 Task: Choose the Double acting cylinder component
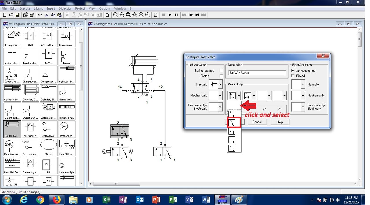point(12,128)
